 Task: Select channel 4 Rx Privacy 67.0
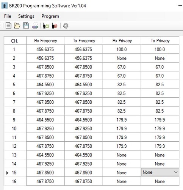tap(122, 76)
